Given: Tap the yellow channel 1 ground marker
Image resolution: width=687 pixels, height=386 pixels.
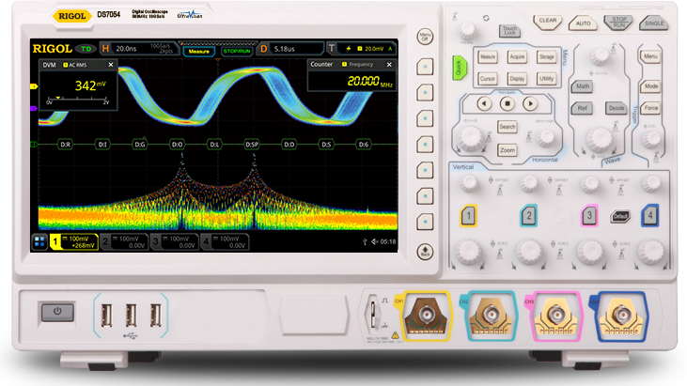Looking at the screenshot, I should click(x=34, y=86).
